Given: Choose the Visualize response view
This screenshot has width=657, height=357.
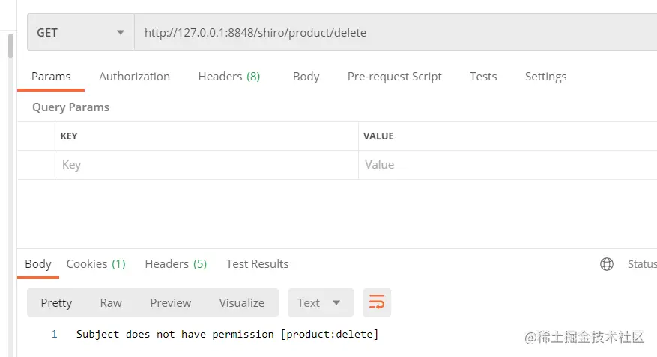Looking at the screenshot, I should (242, 302).
